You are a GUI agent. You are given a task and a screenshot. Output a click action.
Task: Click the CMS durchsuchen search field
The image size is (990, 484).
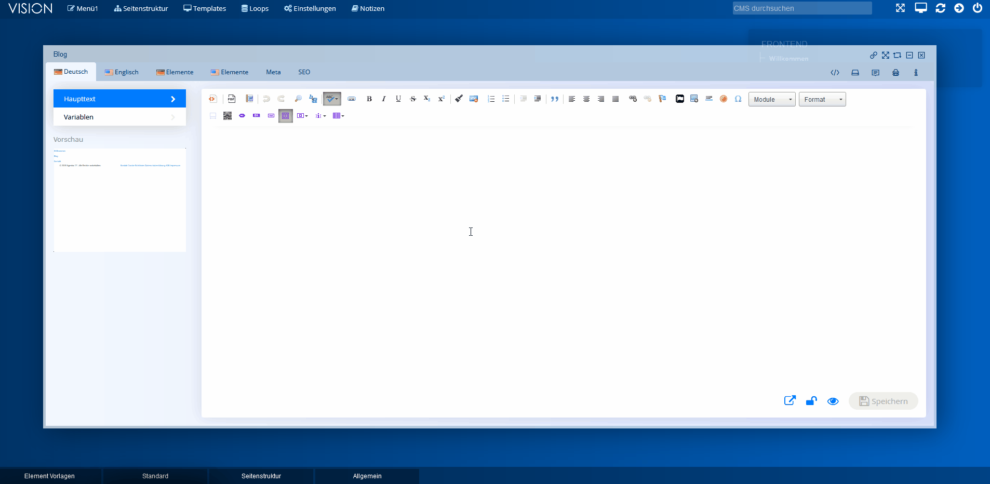(x=801, y=8)
